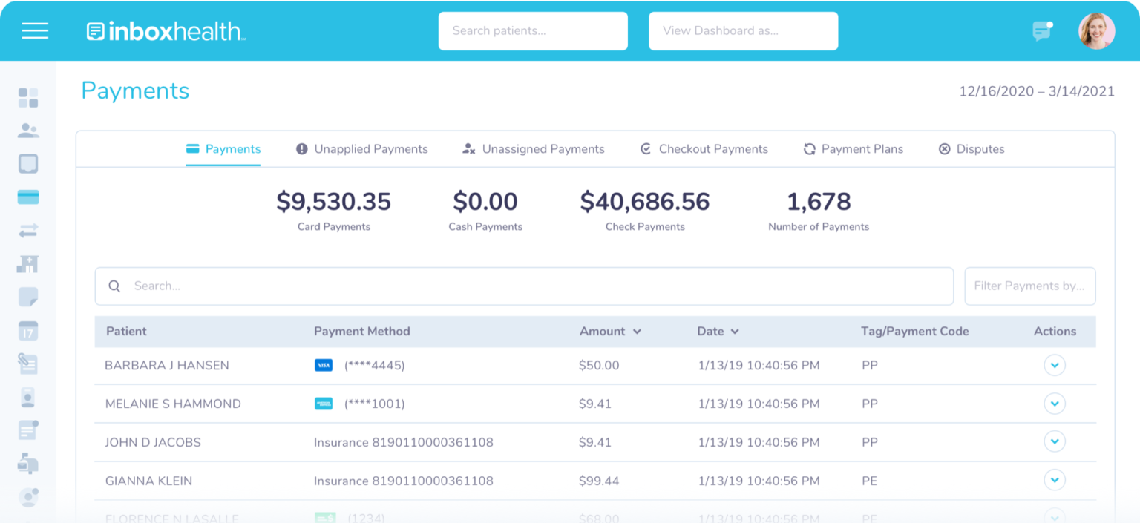The height and width of the screenshot is (523, 1140).
Task: Open the Payment Plans tab
Action: (853, 148)
